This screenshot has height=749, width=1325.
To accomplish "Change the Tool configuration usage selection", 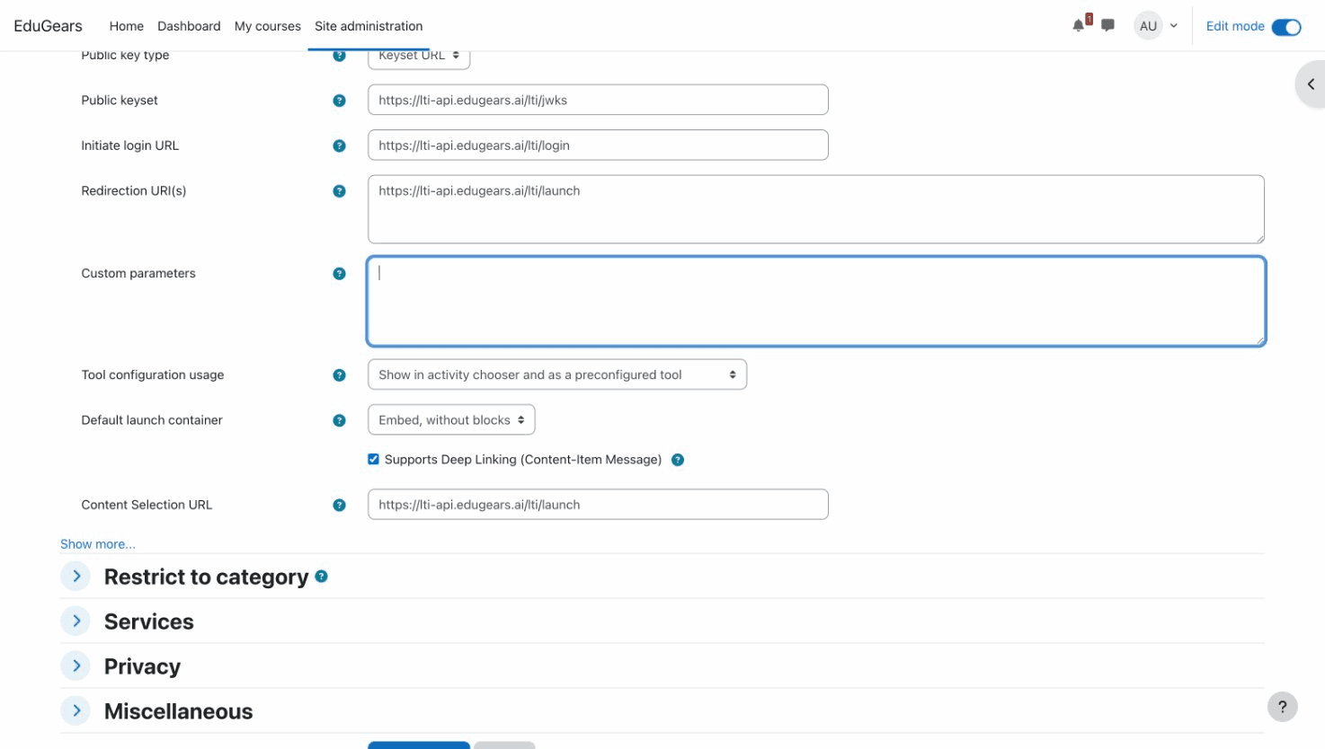I will 556,374.
